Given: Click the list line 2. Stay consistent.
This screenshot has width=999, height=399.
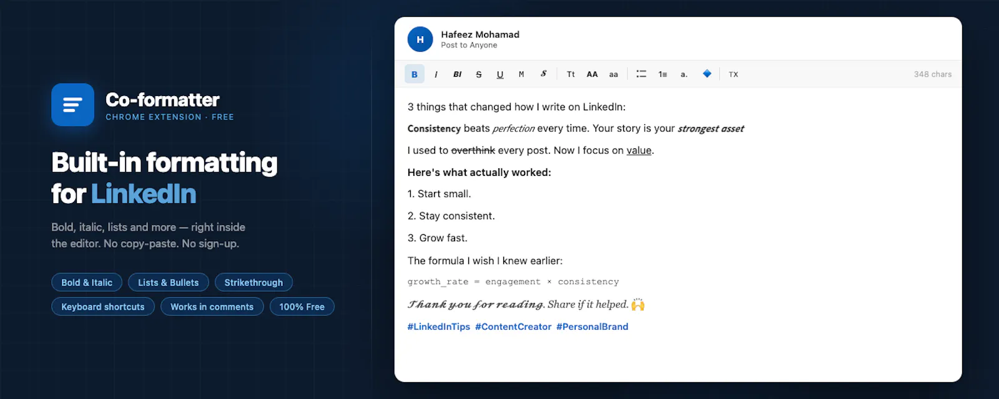Looking at the screenshot, I should (451, 216).
